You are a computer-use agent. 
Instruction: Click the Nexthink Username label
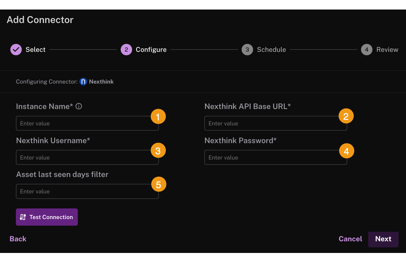pyautogui.click(x=53, y=140)
